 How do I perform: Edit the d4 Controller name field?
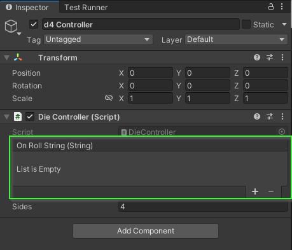[x=141, y=24]
